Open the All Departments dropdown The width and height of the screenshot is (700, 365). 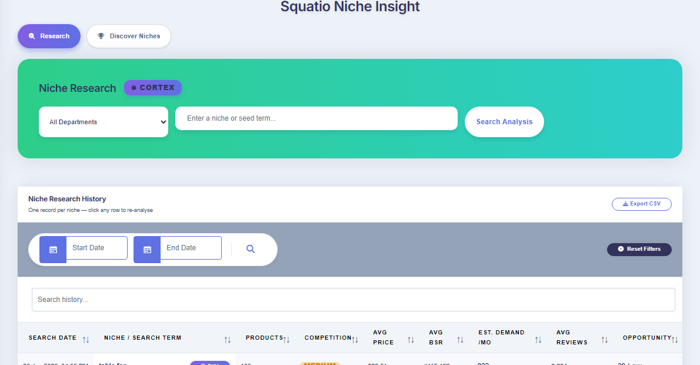tap(104, 121)
